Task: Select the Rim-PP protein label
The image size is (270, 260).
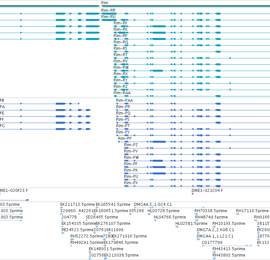Action: pos(125,139)
